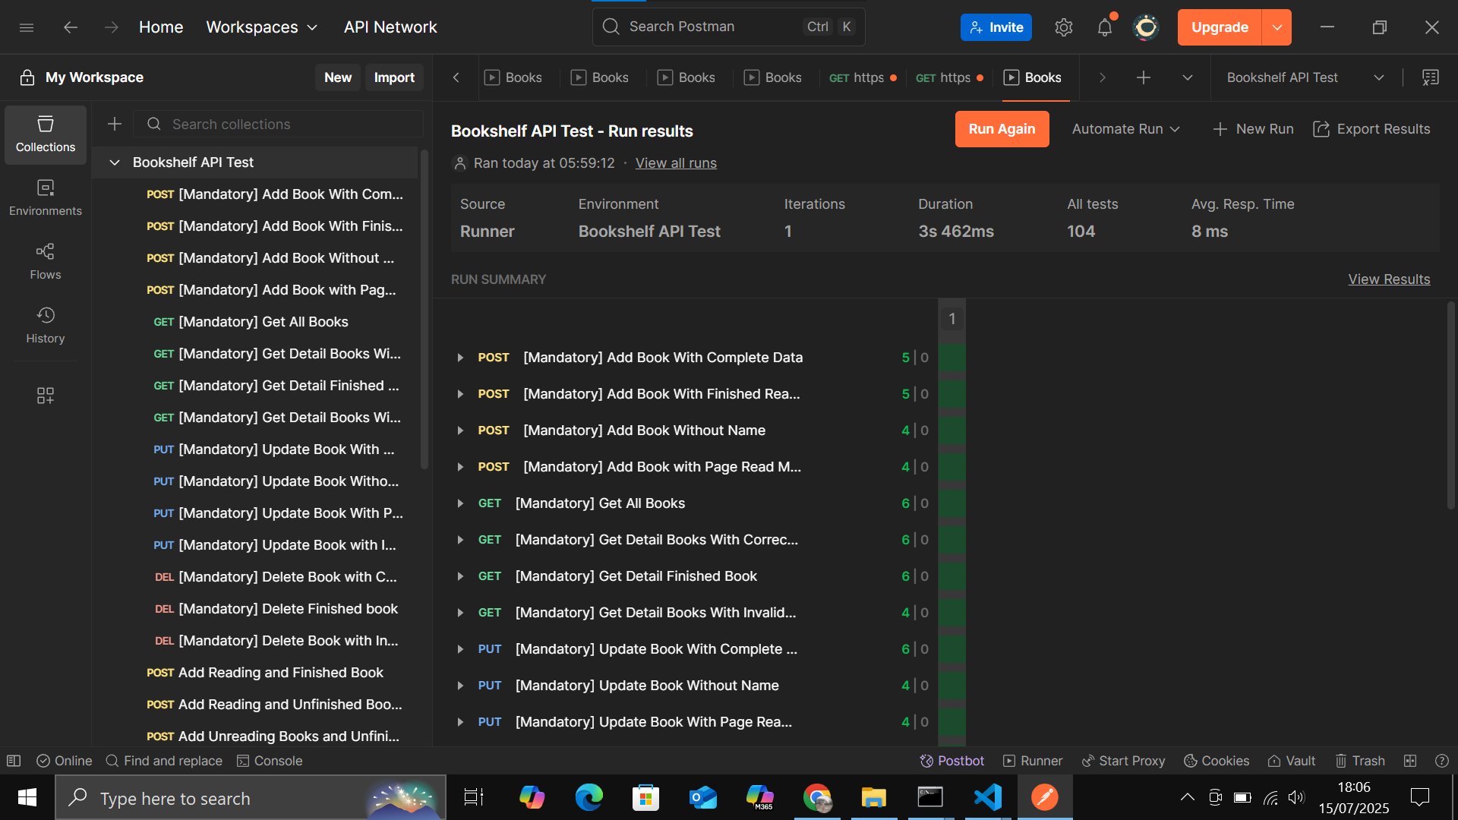This screenshot has height=820, width=1458.
Task: Go forward with the right arrow icon
Action: click(112, 27)
